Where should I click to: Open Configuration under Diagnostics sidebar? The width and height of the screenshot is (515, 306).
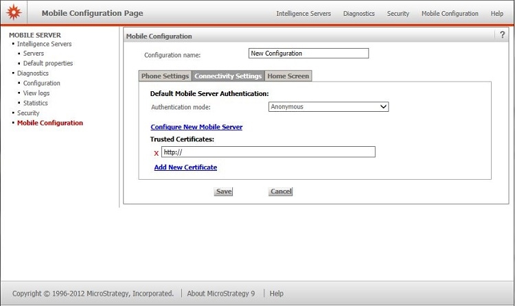point(41,83)
